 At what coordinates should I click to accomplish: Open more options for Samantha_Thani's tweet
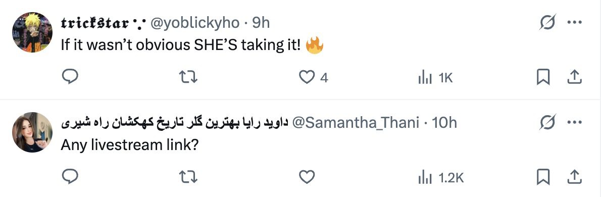tap(575, 123)
